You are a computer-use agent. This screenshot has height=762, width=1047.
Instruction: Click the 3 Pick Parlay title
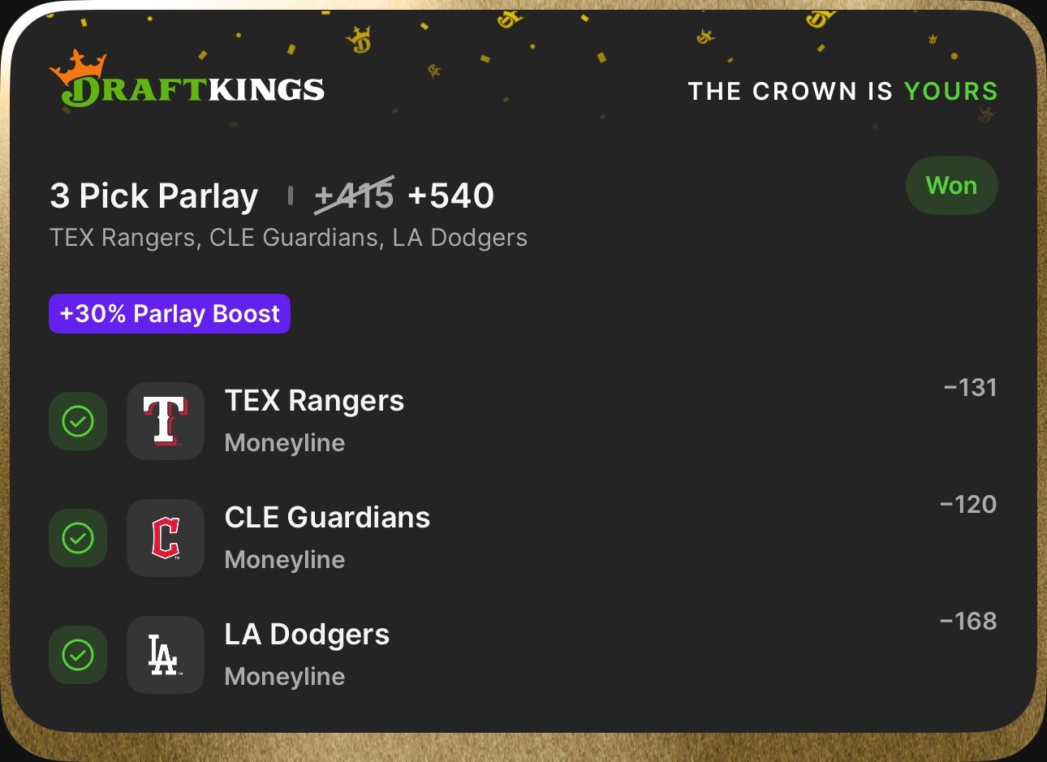coord(154,196)
